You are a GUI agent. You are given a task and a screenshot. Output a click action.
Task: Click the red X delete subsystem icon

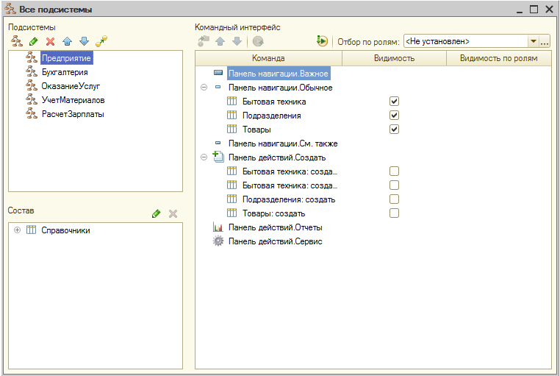click(50, 41)
